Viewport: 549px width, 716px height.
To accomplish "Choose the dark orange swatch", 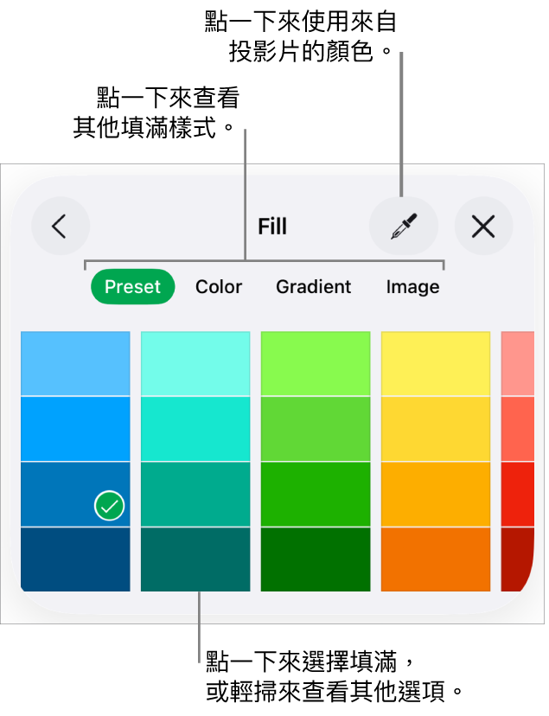I will click(x=436, y=559).
